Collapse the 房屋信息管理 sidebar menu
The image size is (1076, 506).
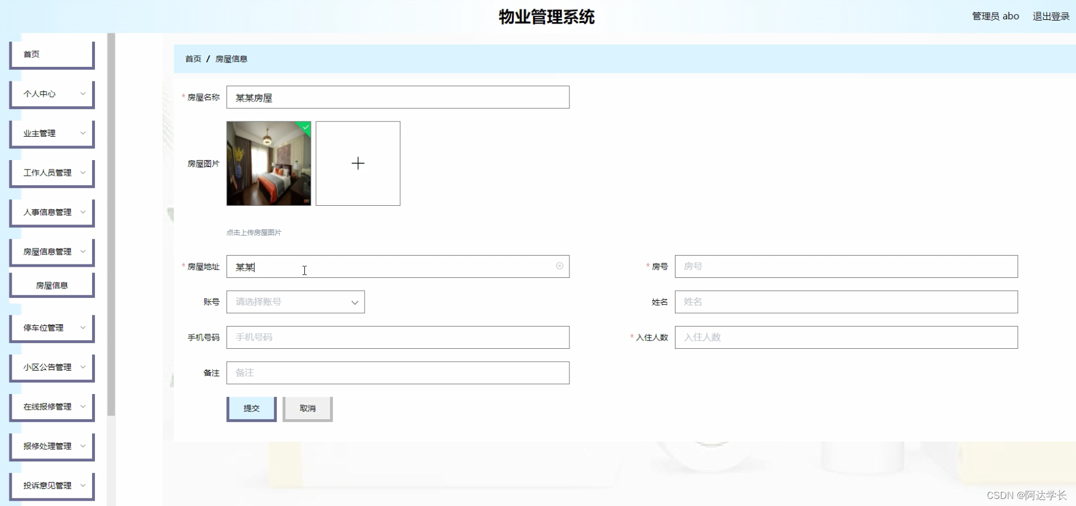coord(52,252)
